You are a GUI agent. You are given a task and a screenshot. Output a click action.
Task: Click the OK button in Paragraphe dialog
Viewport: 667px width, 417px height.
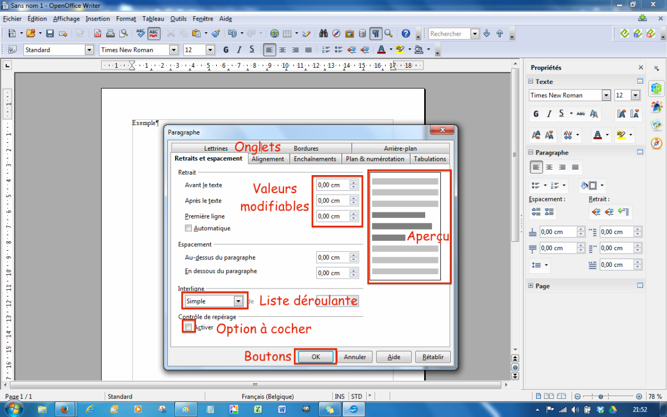coord(316,357)
